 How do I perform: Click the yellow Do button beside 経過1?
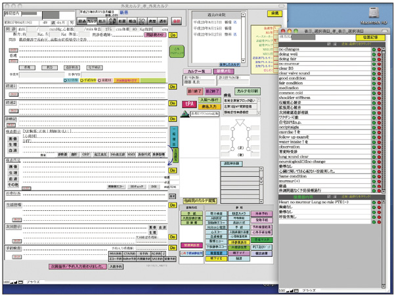tap(173, 85)
